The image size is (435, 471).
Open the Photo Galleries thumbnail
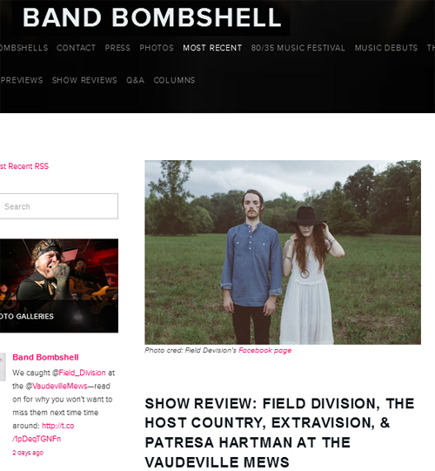click(59, 286)
